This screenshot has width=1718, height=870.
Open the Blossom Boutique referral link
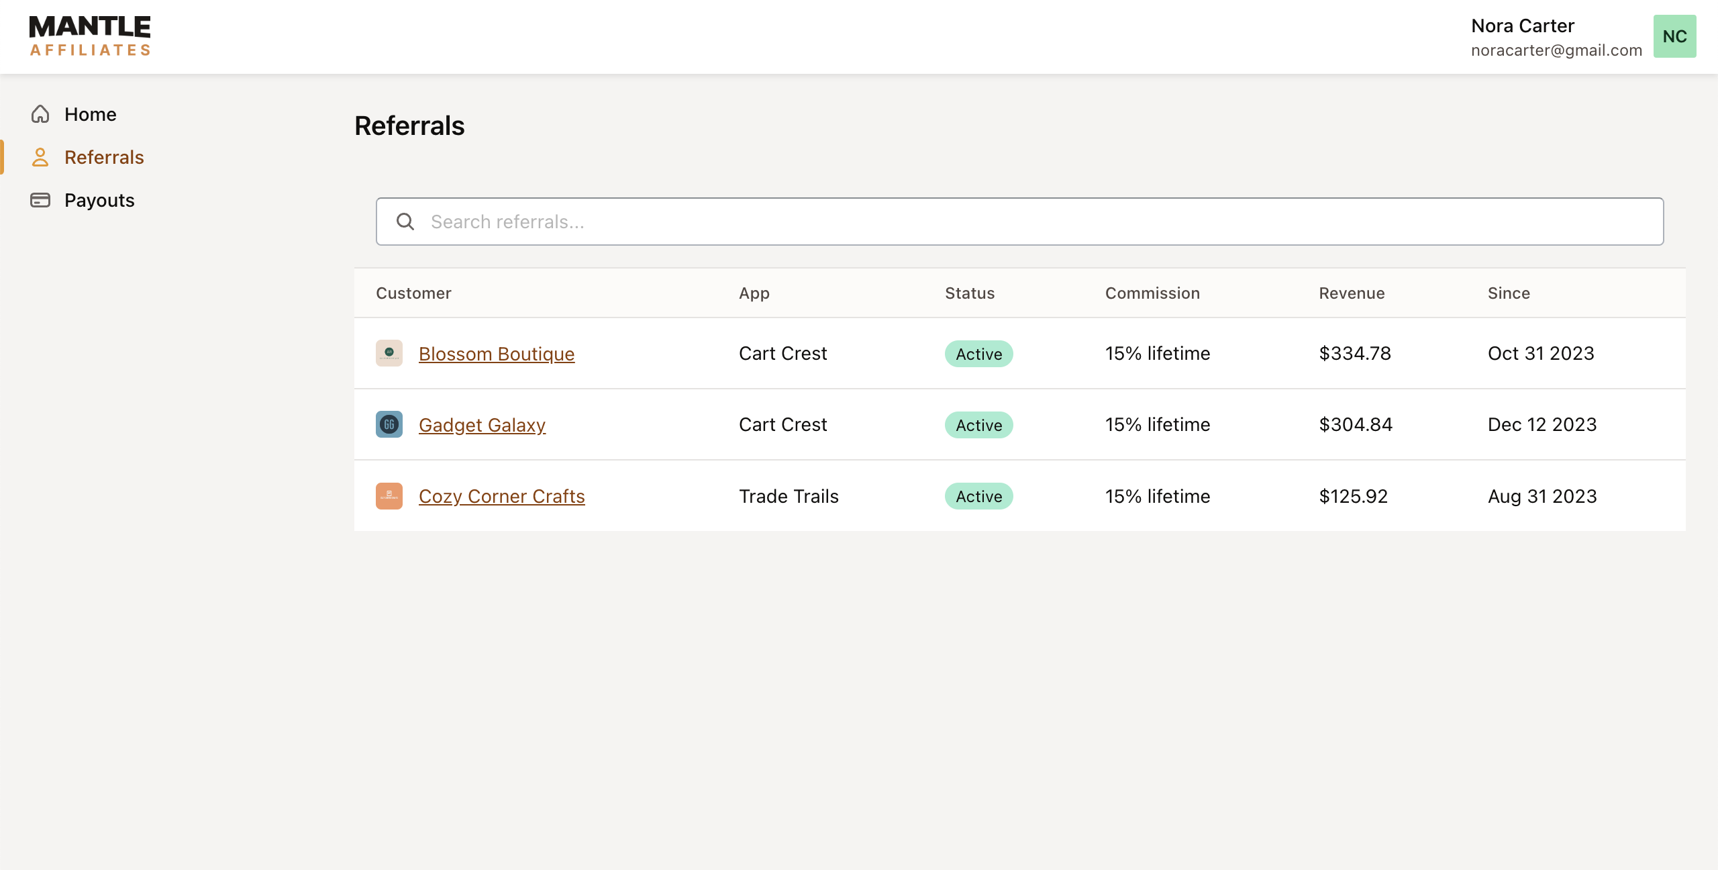click(497, 353)
